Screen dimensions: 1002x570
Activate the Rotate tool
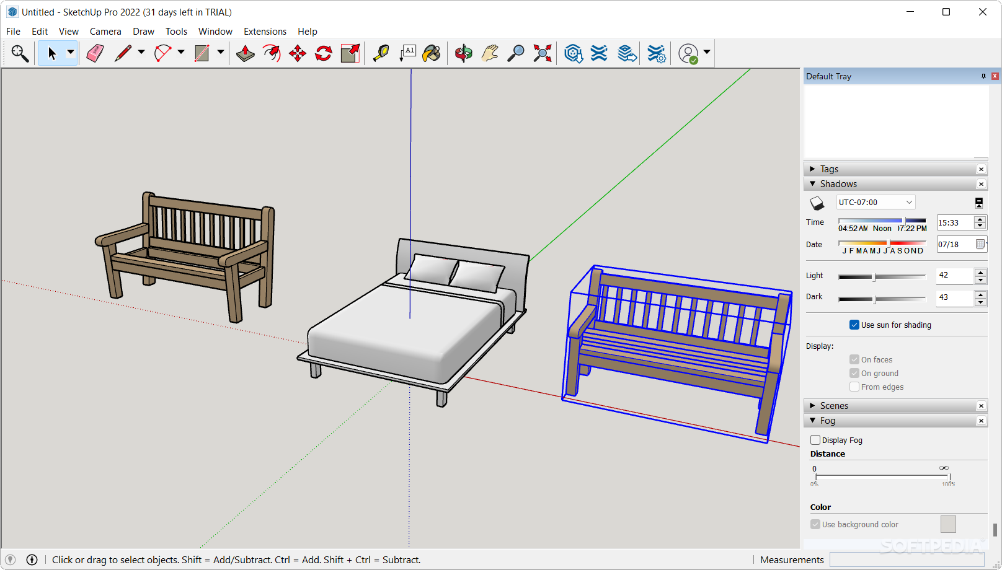tap(324, 54)
